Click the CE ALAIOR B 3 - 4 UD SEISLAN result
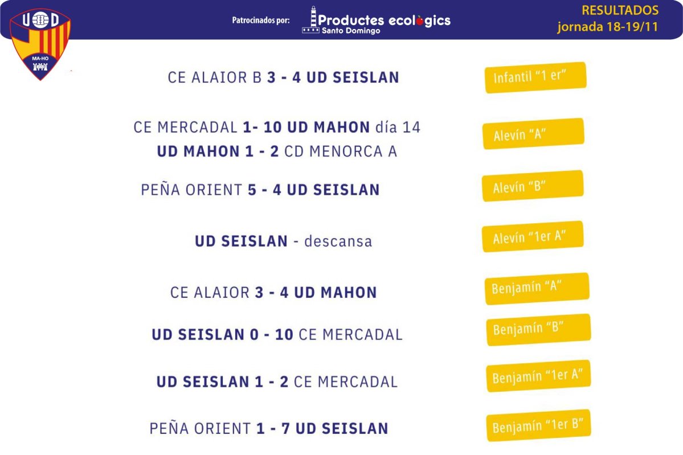This screenshot has width=683, height=455. coord(284,77)
